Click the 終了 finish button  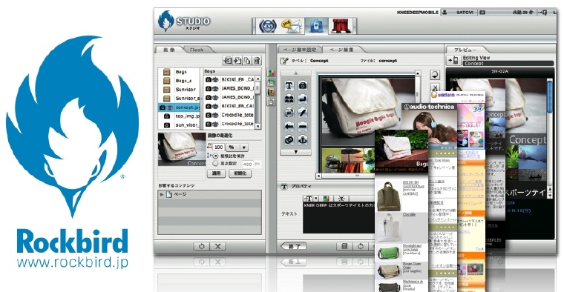tap(294, 246)
